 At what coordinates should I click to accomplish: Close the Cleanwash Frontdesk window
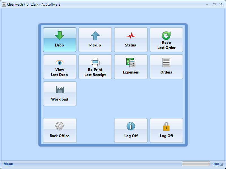click(x=221, y=4)
